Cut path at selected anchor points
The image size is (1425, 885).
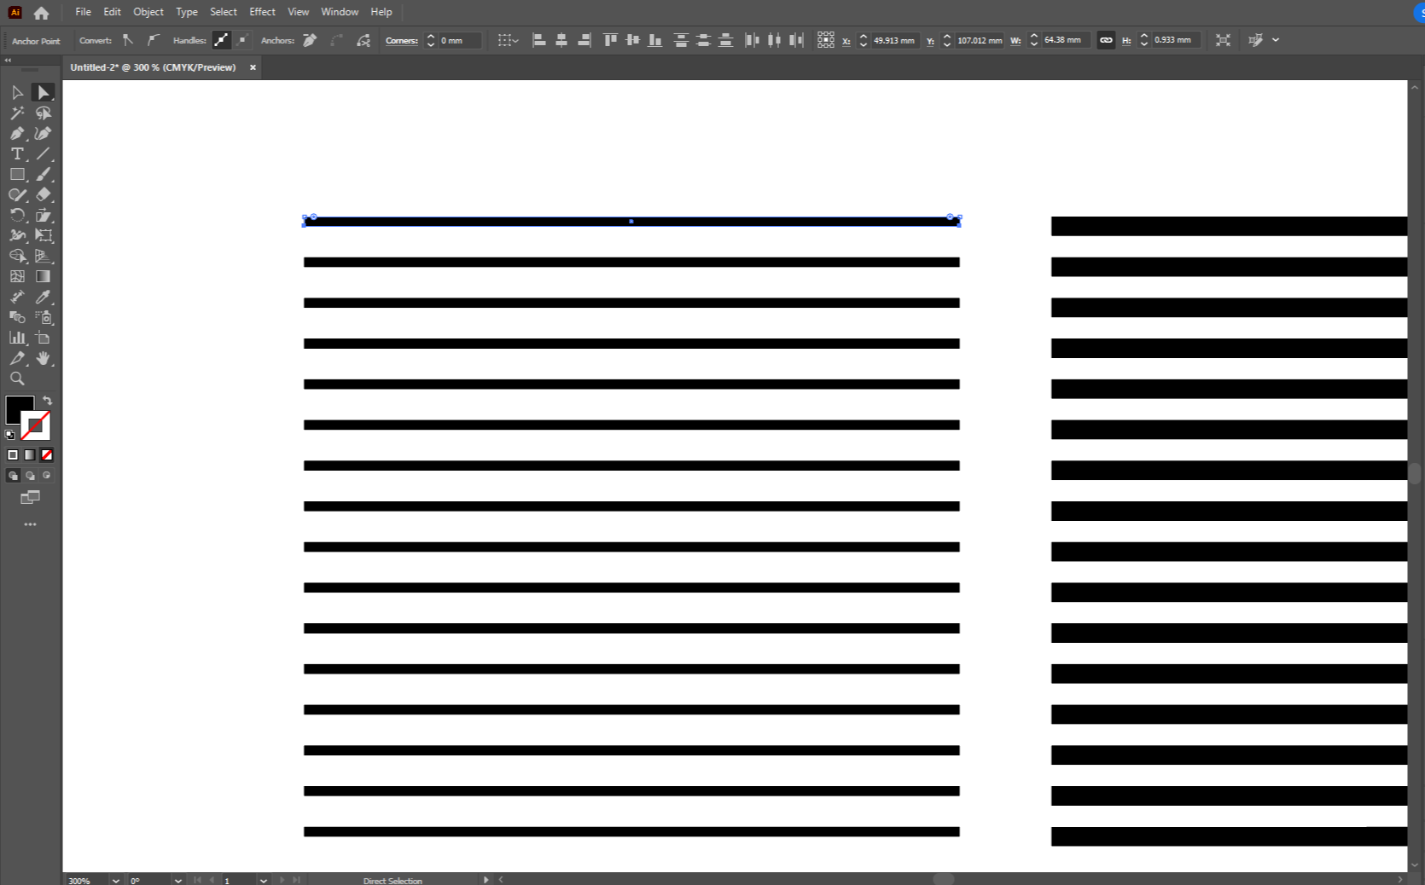click(364, 40)
